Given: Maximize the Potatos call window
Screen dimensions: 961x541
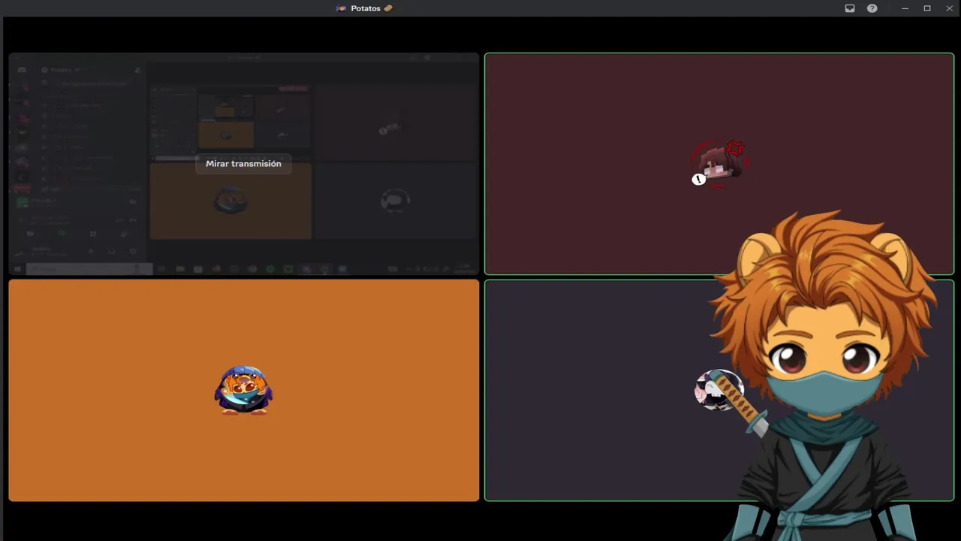Looking at the screenshot, I should click(x=927, y=8).
